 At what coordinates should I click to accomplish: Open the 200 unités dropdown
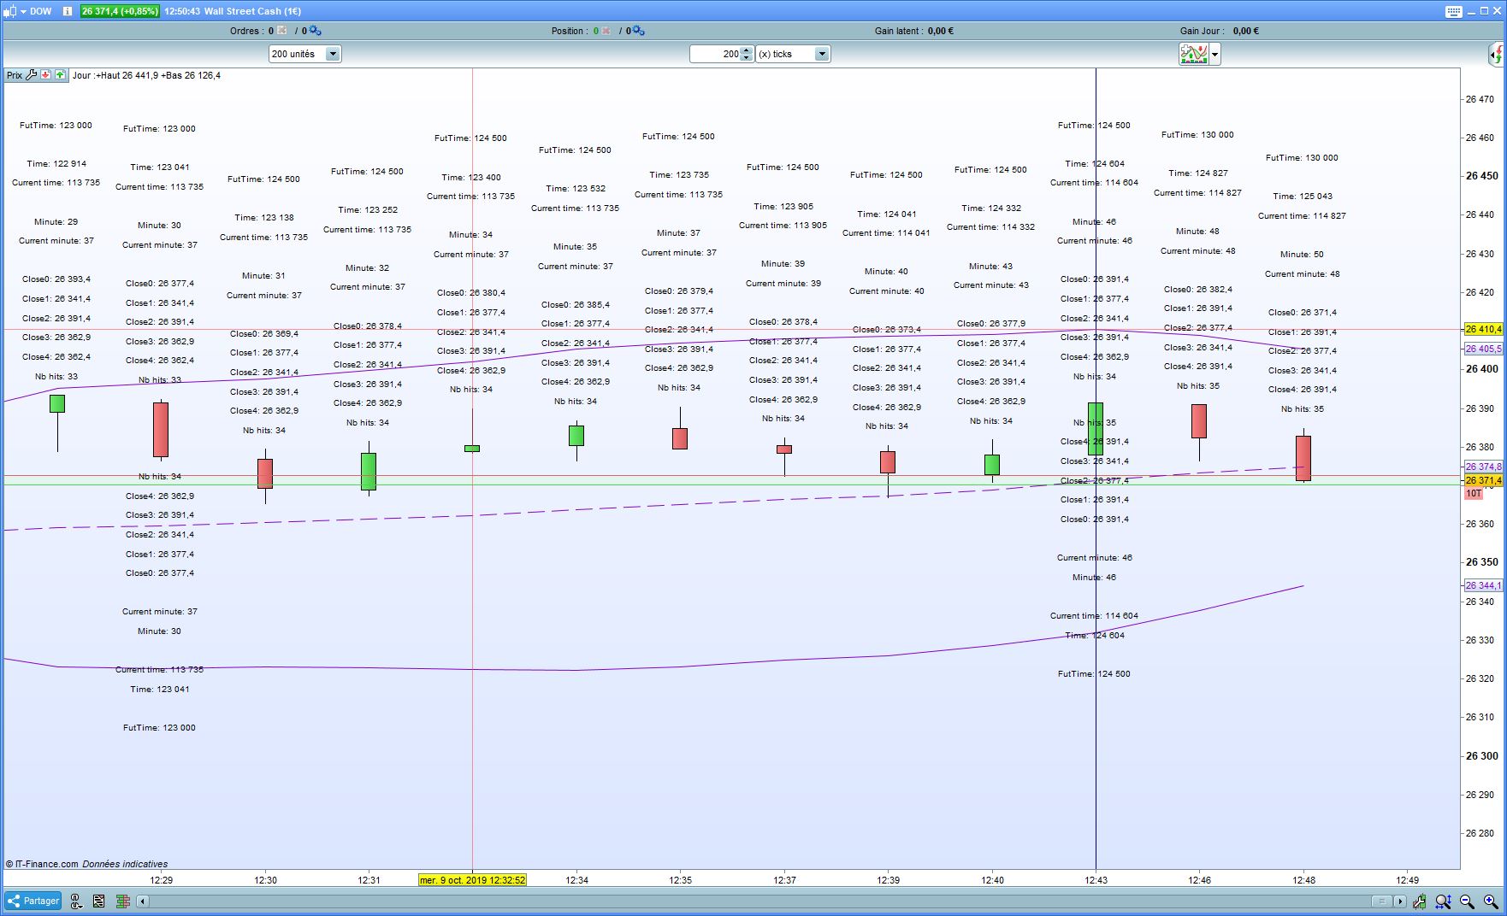pyautogui.click(x=304, y=54)
